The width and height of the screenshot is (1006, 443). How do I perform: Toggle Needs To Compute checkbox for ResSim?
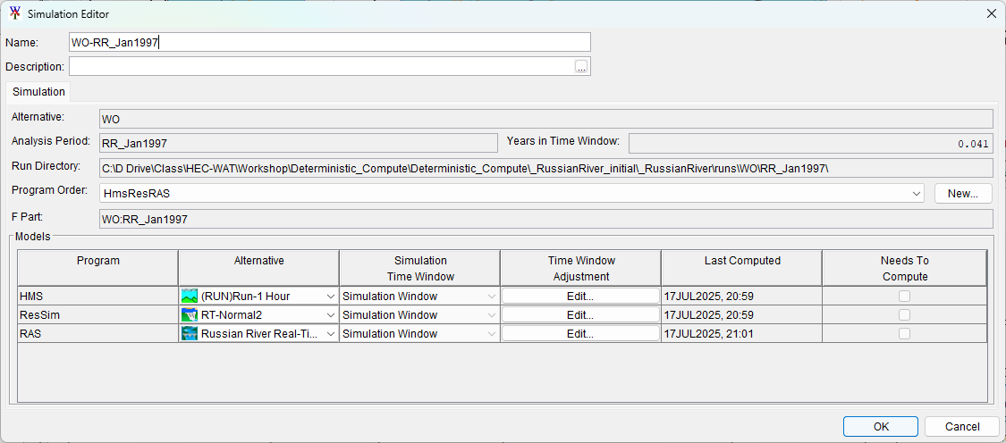[x=904, y=315]
